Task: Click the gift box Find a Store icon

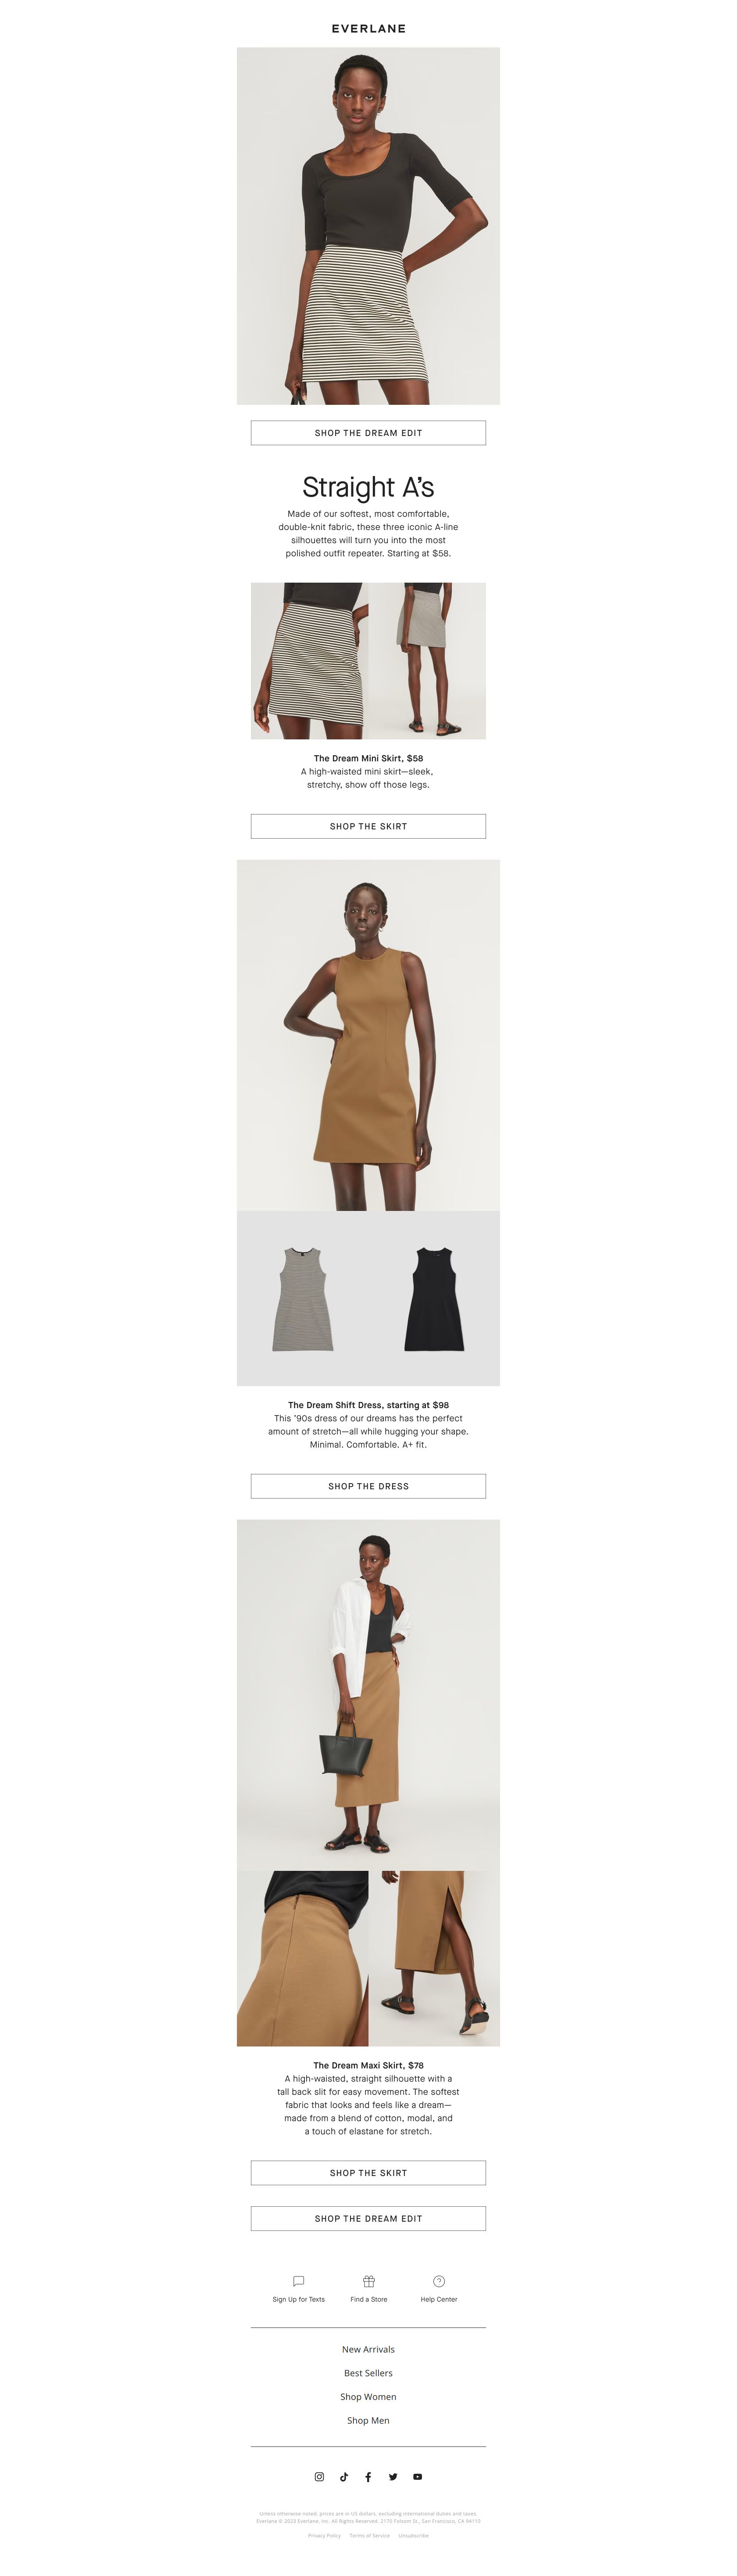Action: tap(368, 2280)
